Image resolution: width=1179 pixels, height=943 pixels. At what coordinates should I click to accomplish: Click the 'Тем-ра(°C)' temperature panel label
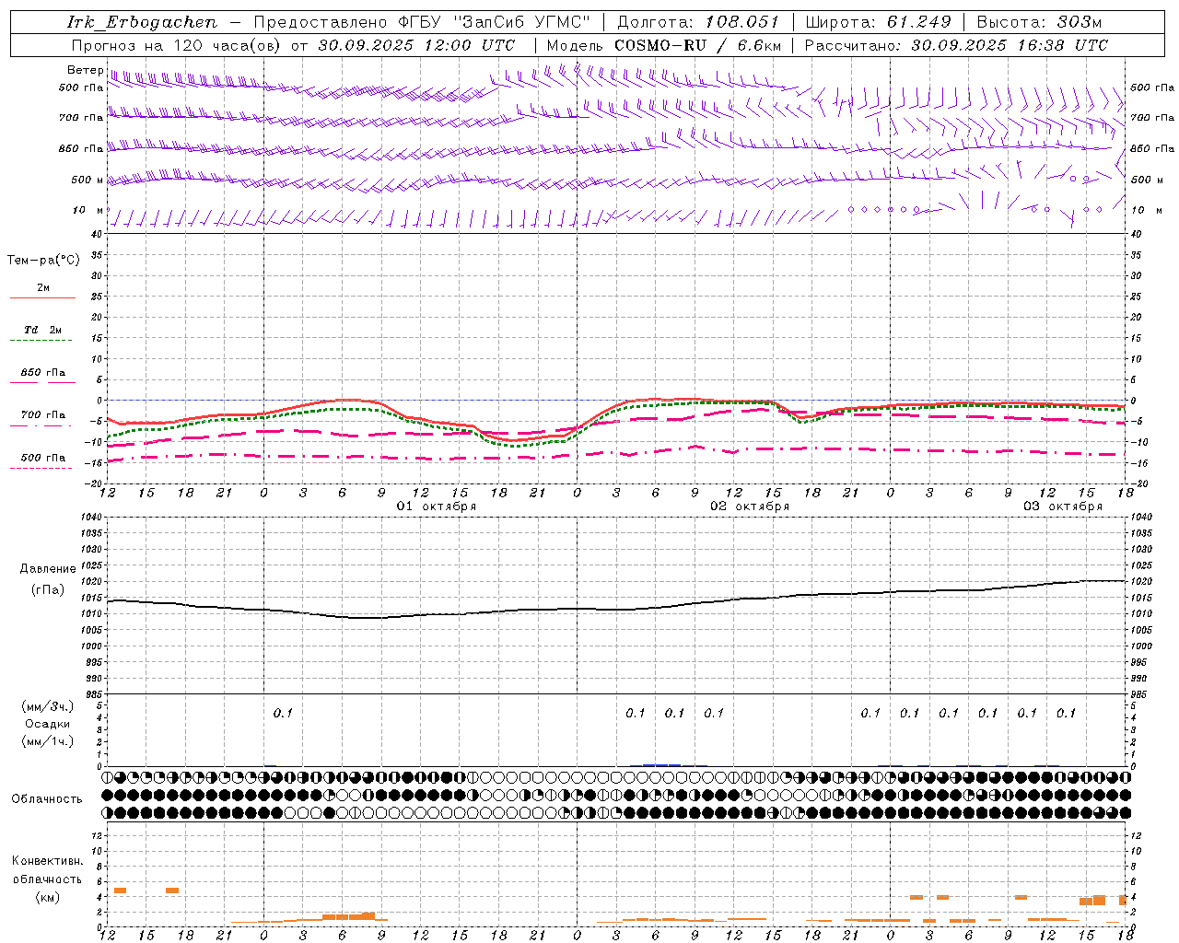tap(43, 261)
